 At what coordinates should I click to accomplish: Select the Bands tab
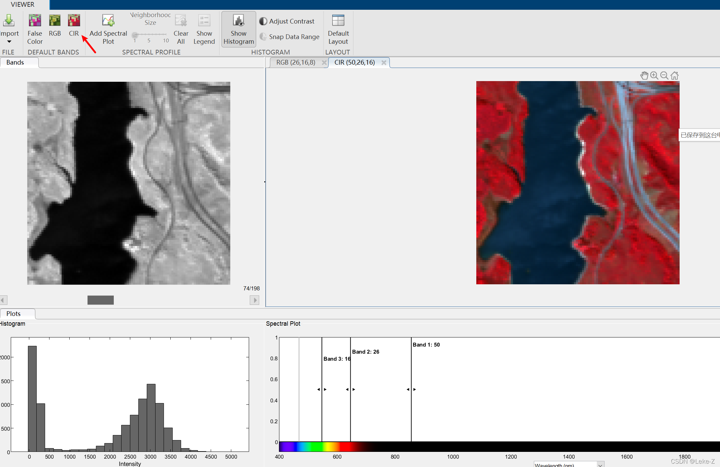[x=15, y=62]
